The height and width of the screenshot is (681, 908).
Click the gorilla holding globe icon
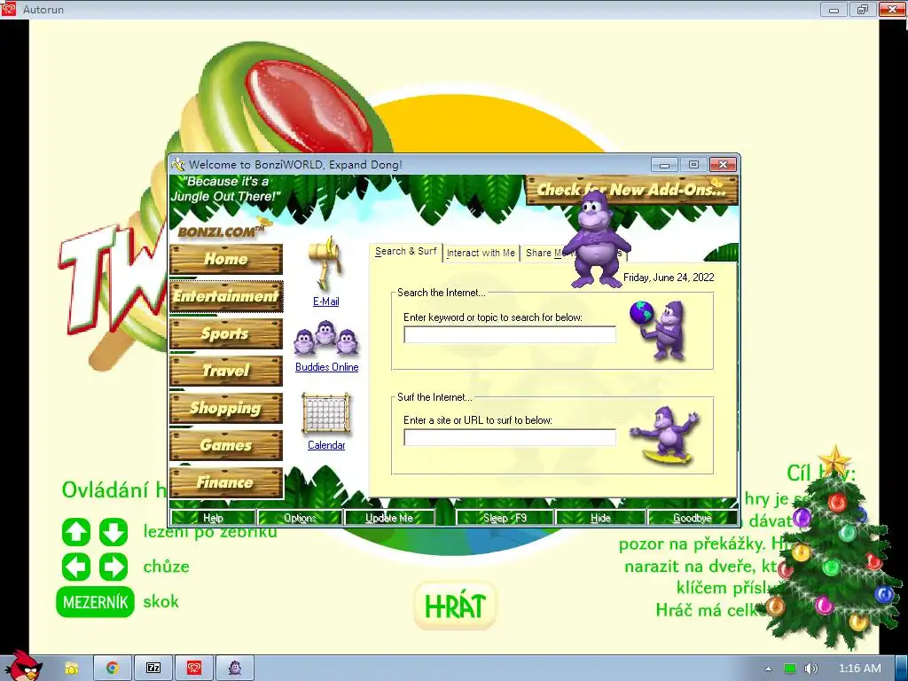pyautogui.click(x=659, y=330)
